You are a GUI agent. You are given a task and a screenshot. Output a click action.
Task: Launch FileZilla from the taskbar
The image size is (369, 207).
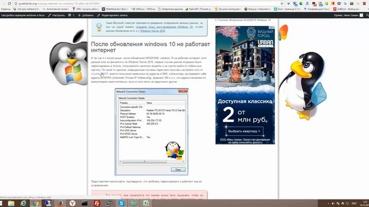pyautogui.click(x=97, y=203)
